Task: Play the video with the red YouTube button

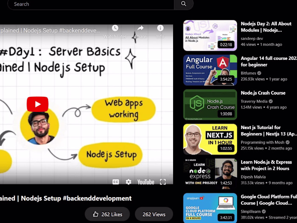Action: click(37, 104)
